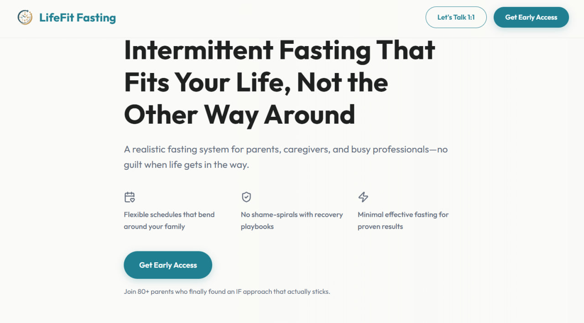Click the "No shame-spirals with recovery playbooks" feature text
Image resolution: width=584 pixels, height=323 pixels.
pos(292,220)
